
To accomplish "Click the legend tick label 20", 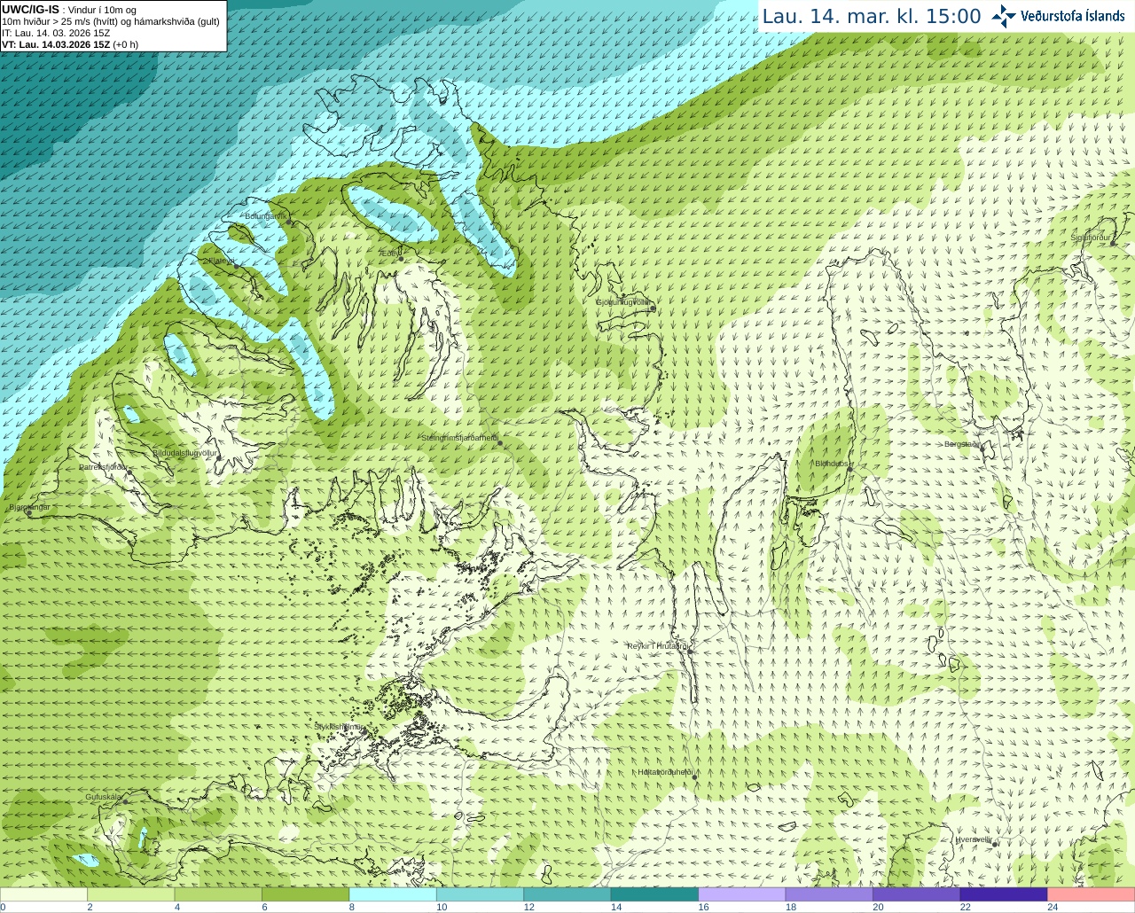I will [878, 907].
